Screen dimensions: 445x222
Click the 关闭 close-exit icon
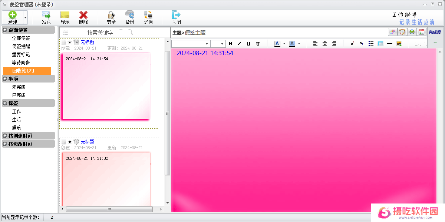(176, 15)
